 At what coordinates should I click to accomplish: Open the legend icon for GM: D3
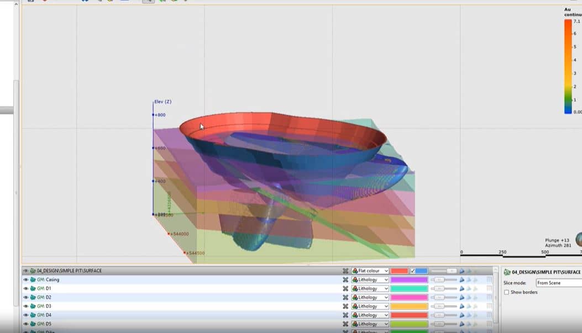(489, 306)
